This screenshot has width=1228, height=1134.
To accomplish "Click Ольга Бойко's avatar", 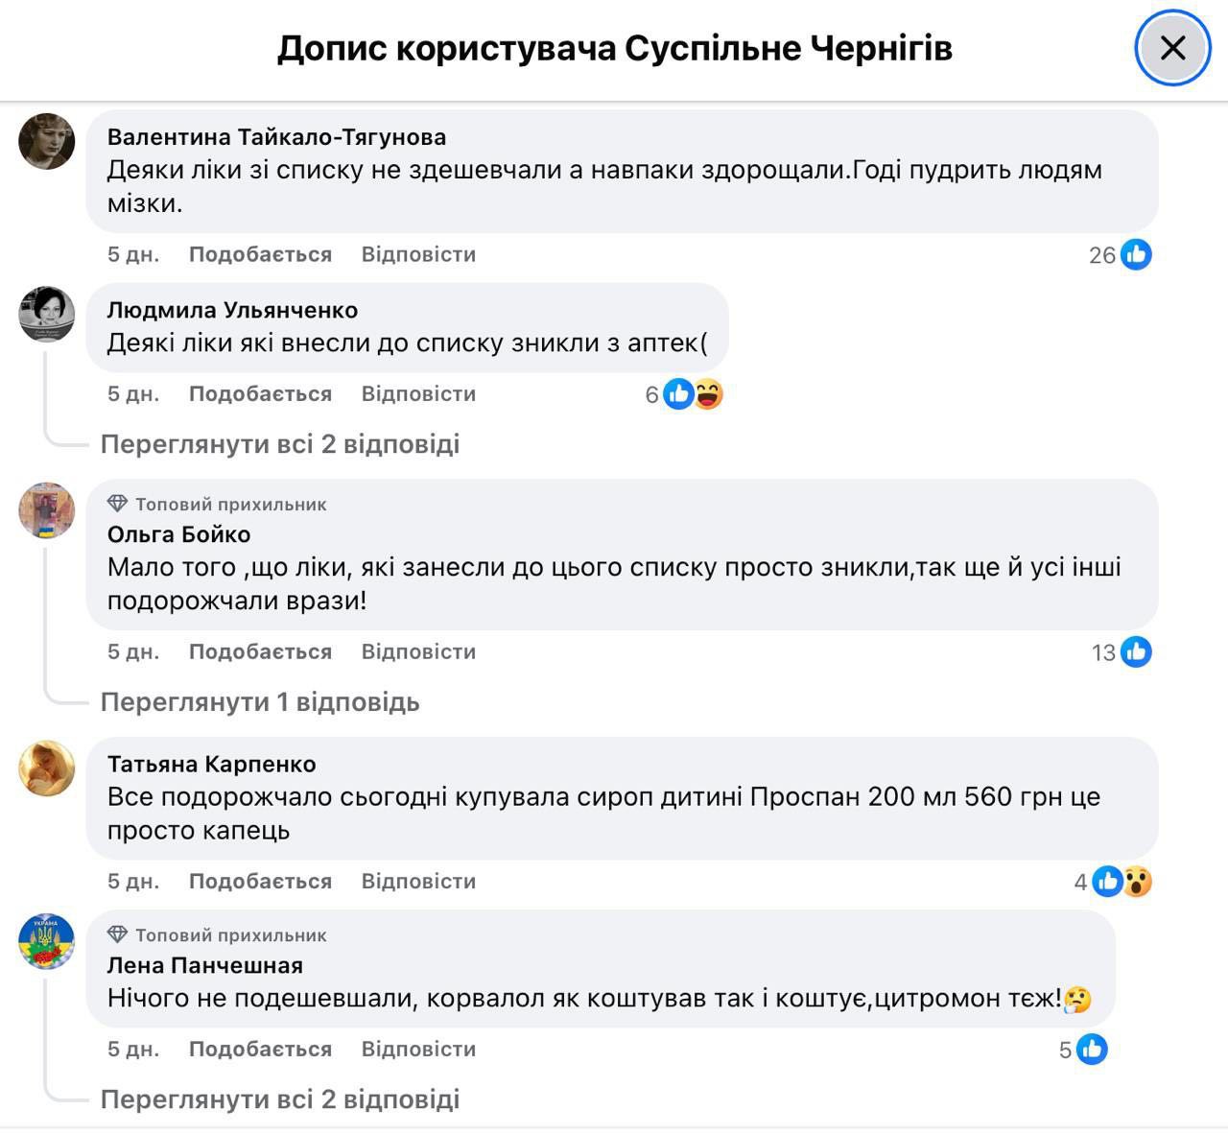I will [47, 510].
